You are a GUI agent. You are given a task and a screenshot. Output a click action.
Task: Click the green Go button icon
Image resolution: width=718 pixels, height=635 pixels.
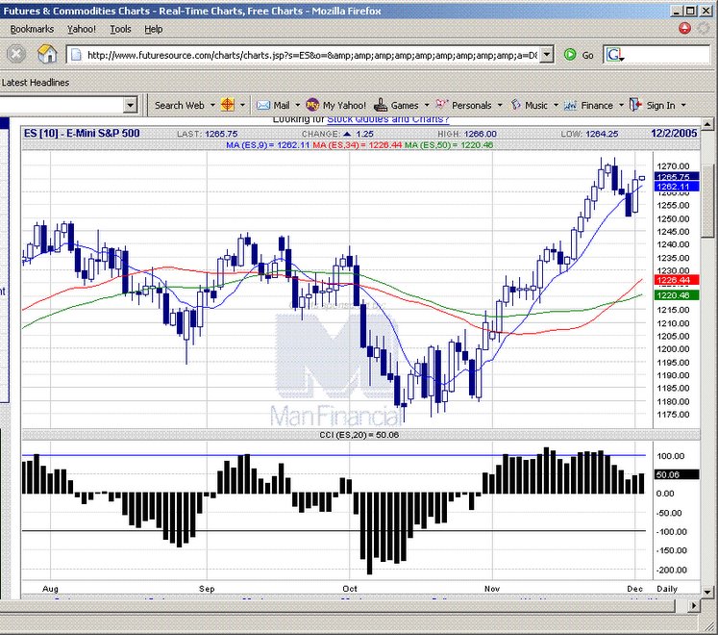pyautogui.click(x=570, y=55)
